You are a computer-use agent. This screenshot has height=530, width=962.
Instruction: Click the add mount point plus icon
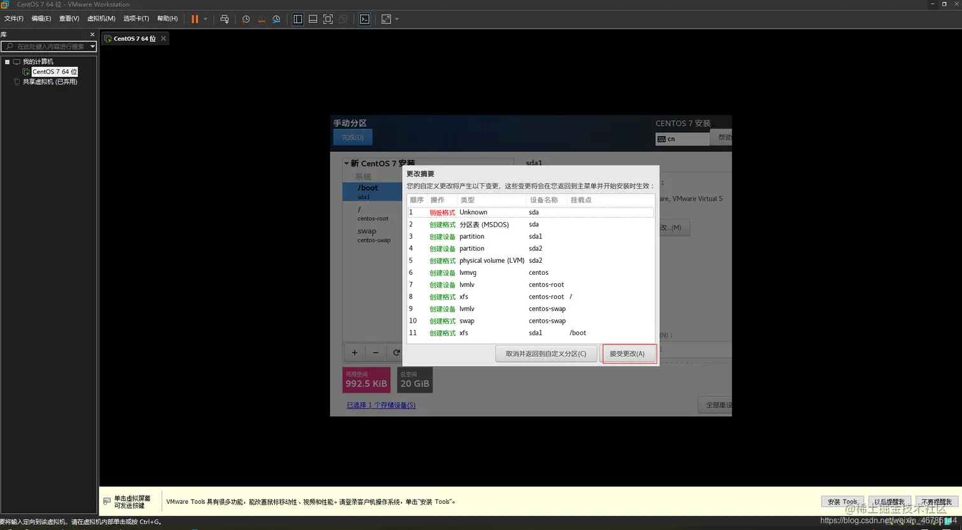[354, 352]
